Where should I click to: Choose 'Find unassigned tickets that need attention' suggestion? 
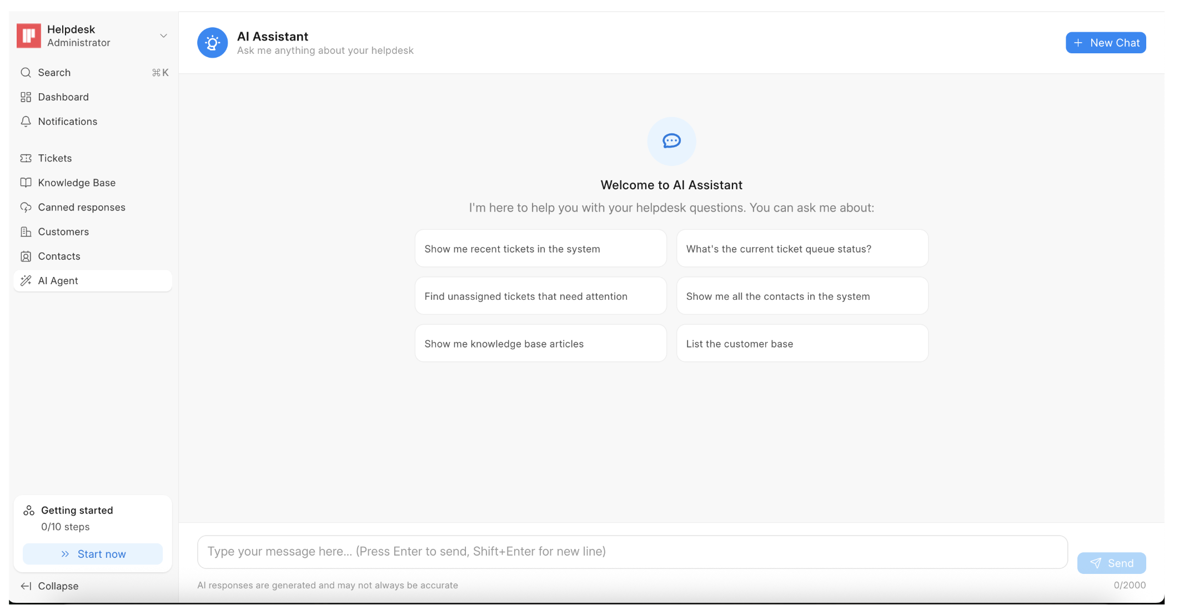pos(540,296)
